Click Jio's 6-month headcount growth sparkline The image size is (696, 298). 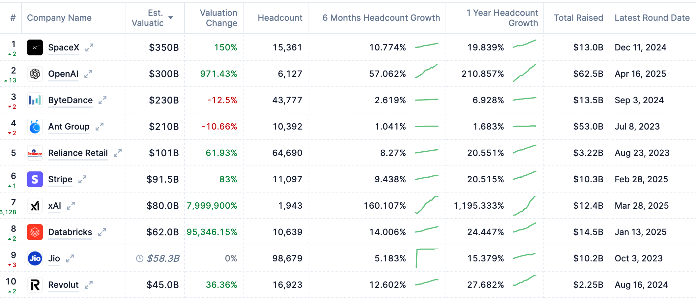[427, 258]
